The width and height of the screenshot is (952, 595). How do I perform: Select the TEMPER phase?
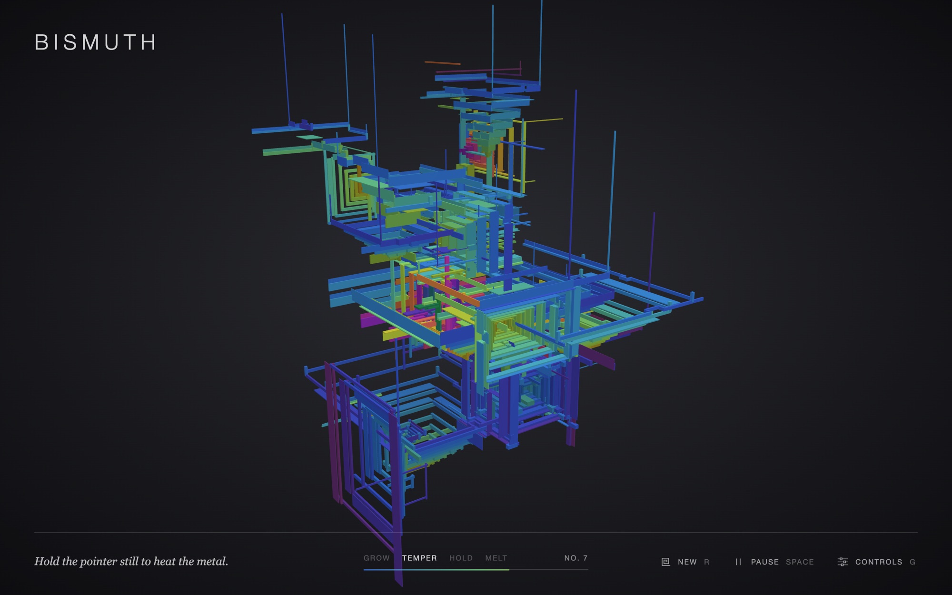419,558
